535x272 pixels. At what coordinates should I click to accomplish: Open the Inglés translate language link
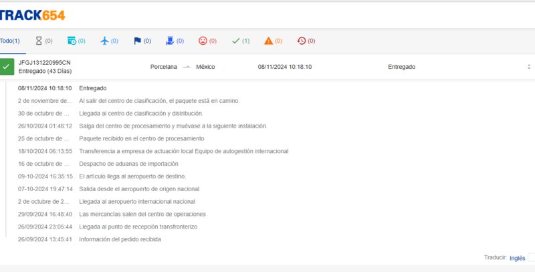517,258
